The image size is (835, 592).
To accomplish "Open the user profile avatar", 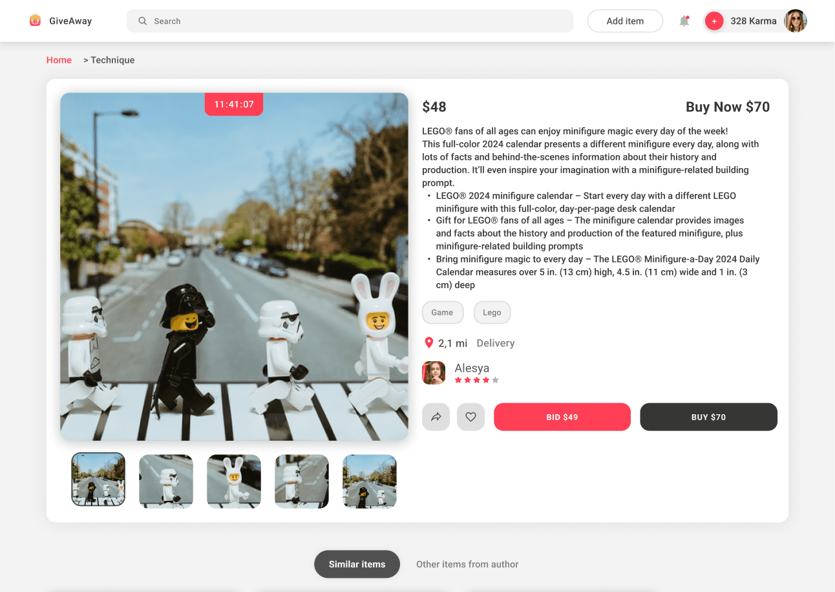I will click(x=796, y=21).
